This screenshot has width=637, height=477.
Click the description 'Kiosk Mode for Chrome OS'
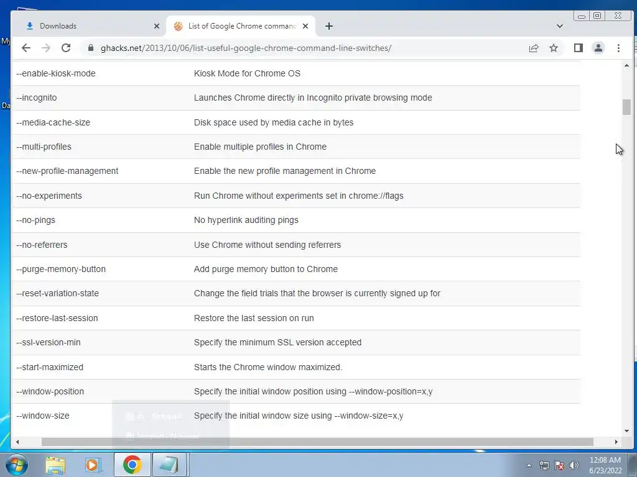coord(247,73)
